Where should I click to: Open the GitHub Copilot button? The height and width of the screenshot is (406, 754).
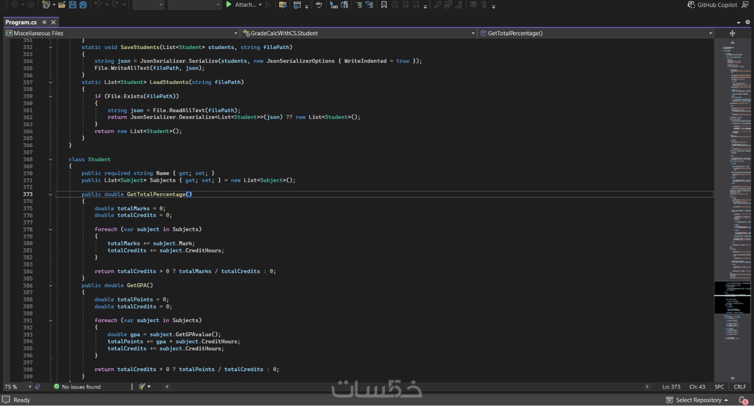(712, 5)
